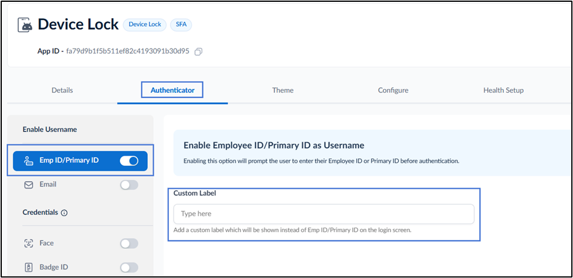
Task: Click the Credentials info icon
Action: coord(64,213)
